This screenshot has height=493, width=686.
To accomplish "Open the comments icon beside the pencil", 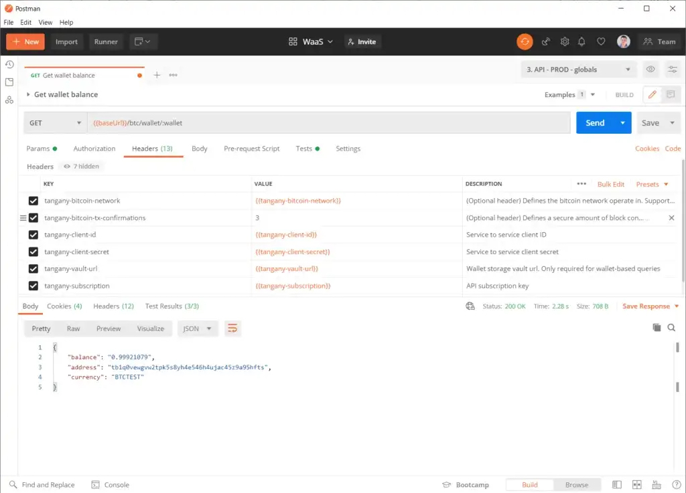I will (x=670, y=95).
